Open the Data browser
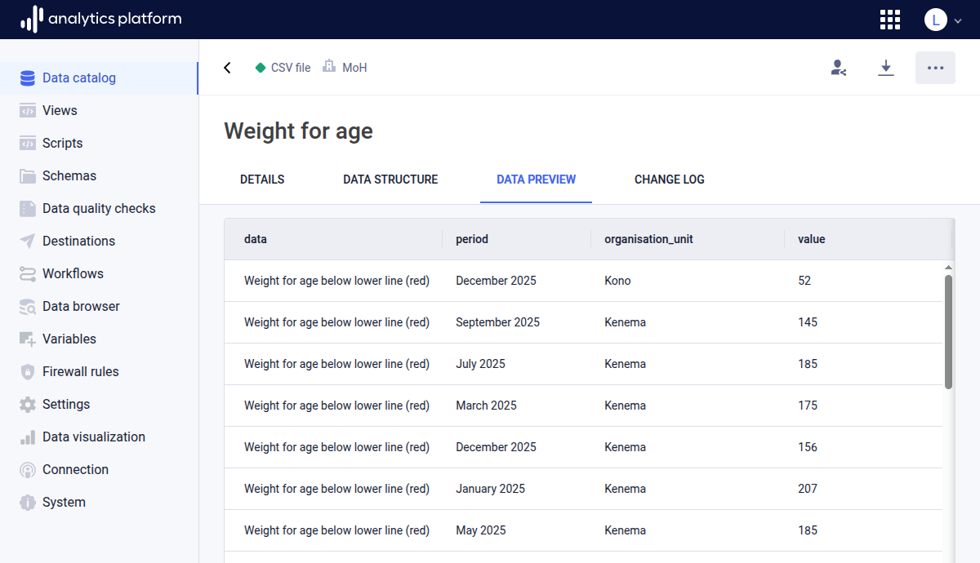 79,306
